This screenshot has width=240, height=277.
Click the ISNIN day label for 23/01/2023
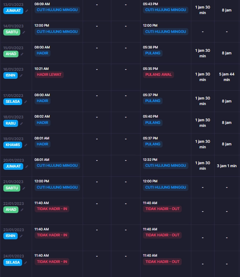tap(10, 236)
